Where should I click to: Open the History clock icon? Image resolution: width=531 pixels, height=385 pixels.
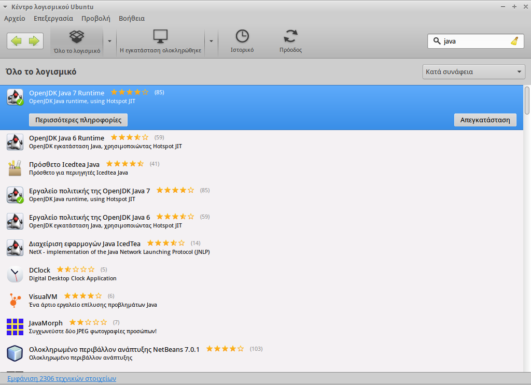pos(242,36)
